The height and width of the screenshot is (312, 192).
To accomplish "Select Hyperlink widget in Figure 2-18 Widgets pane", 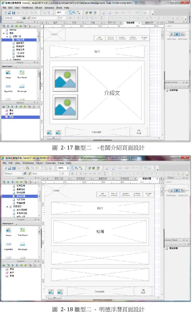I will point(8,246).
